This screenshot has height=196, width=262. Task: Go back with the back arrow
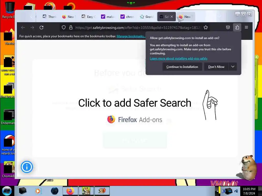pos(23,28)
